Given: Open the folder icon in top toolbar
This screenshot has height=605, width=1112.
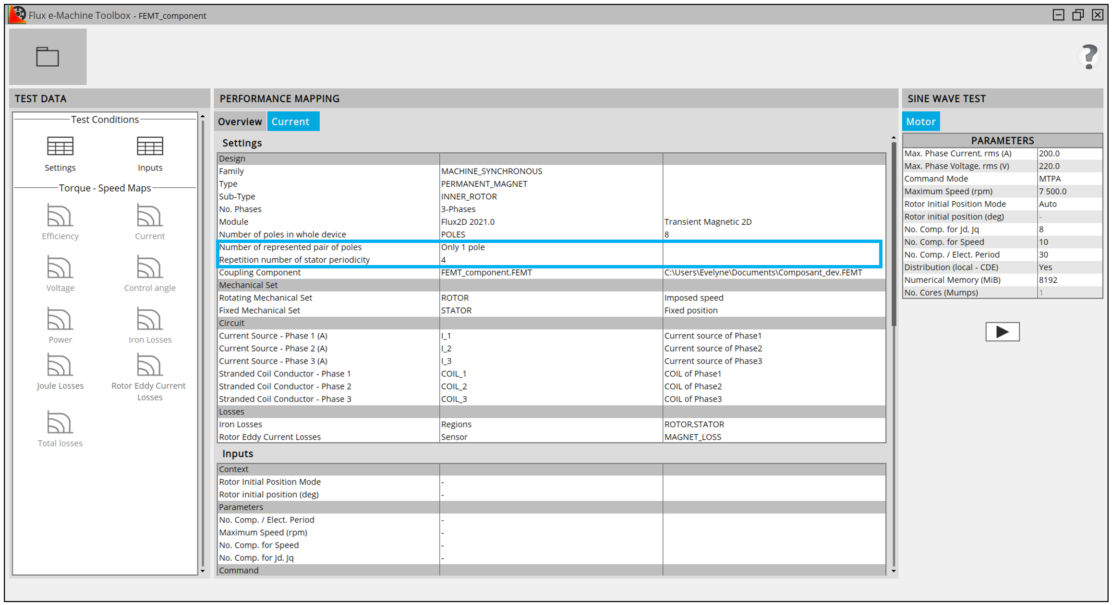Looking at the screenshot, I should click(x=48, y=57).
